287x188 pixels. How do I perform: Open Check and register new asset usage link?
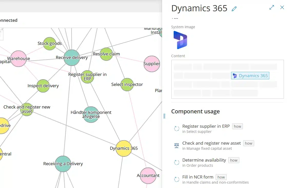pos(211,143)
